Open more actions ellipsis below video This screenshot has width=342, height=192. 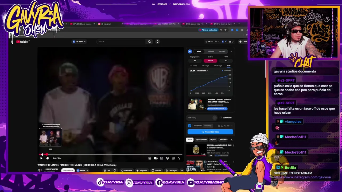pos(182,170)
